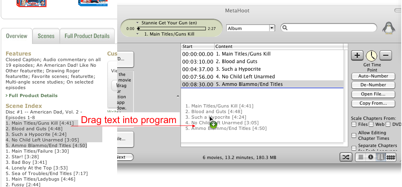Click the small collapse arrow left of the chapter table
The height and width of the screenshot is (187, 402).
tap(178, 96)
